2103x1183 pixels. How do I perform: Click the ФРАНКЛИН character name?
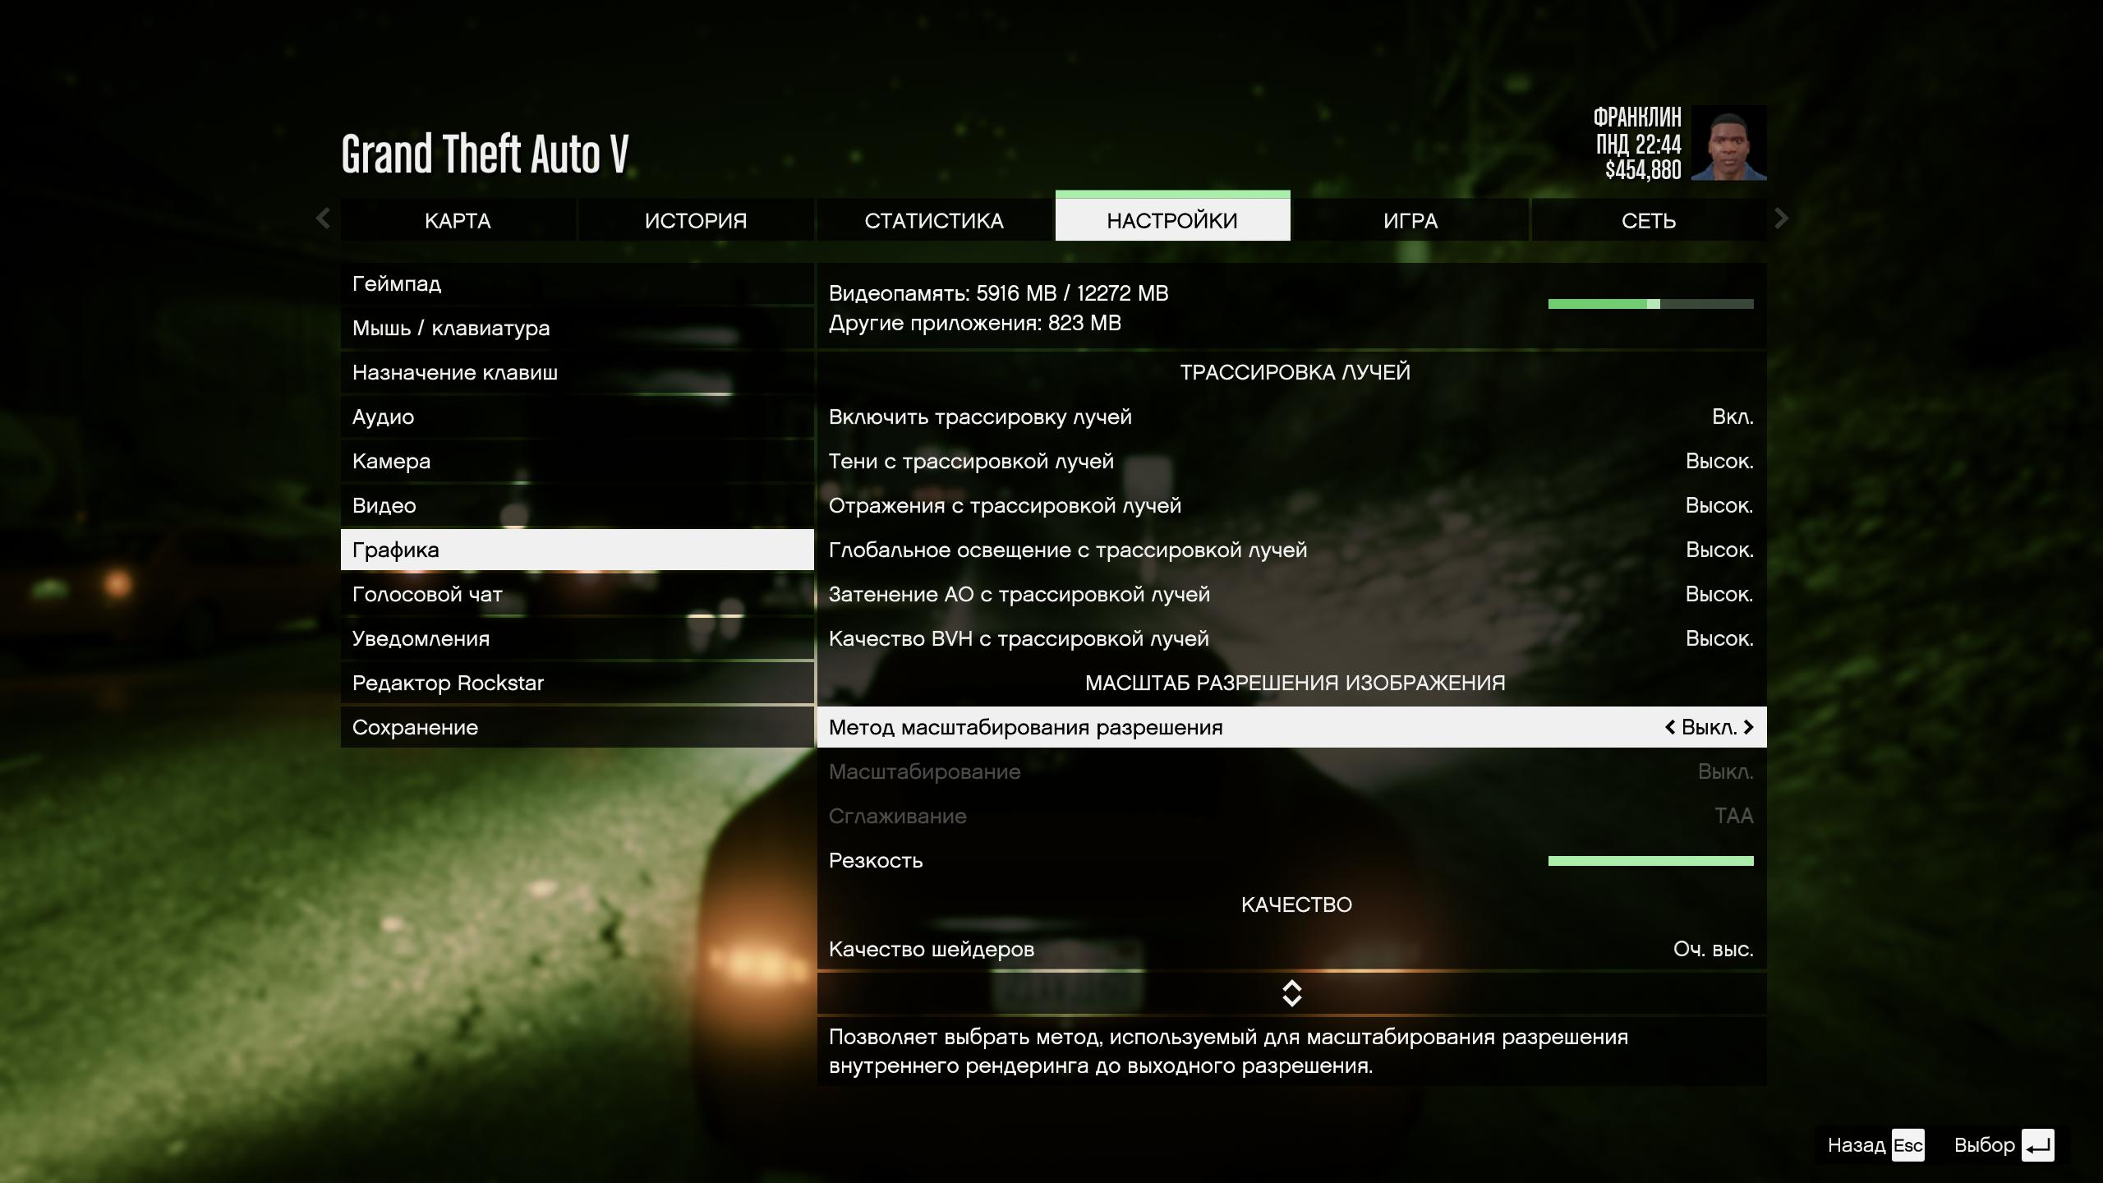click(1637, 117)
